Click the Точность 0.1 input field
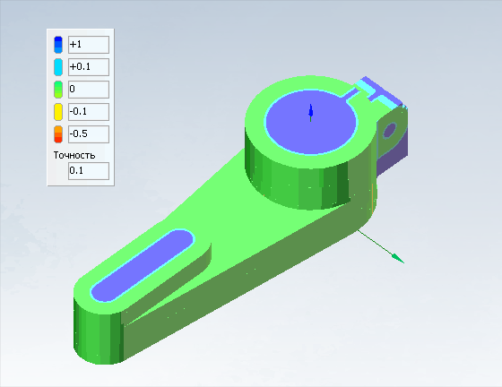This screenshot has width=502, height=387. [x=89, y=171]
